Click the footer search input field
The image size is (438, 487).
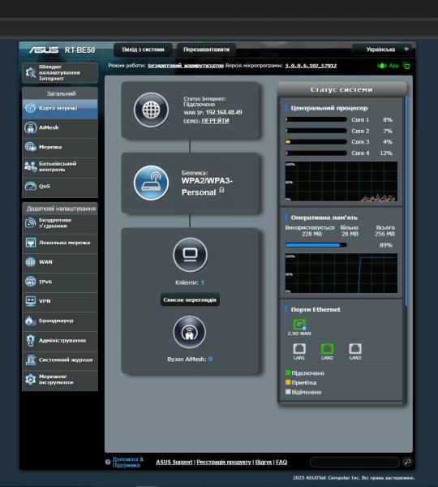pos(354,462)
